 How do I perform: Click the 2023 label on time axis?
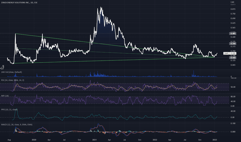[215, 140]
